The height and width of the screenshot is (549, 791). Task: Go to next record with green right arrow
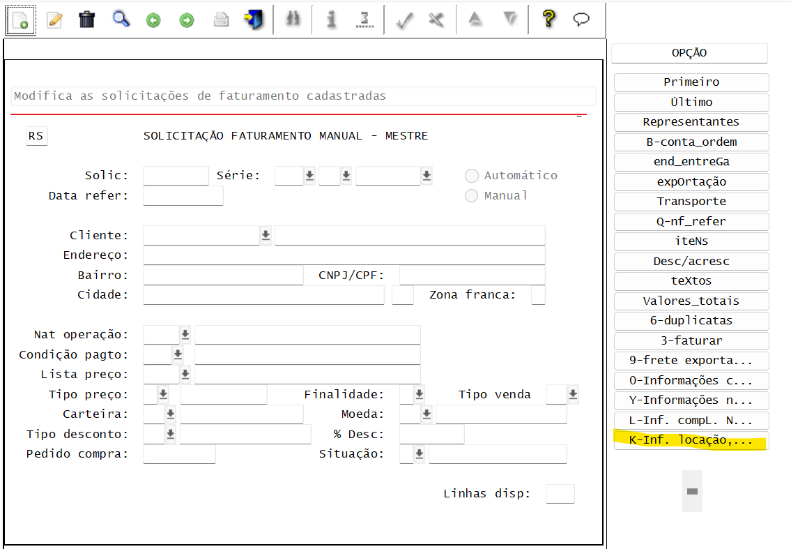pos(187,20)
